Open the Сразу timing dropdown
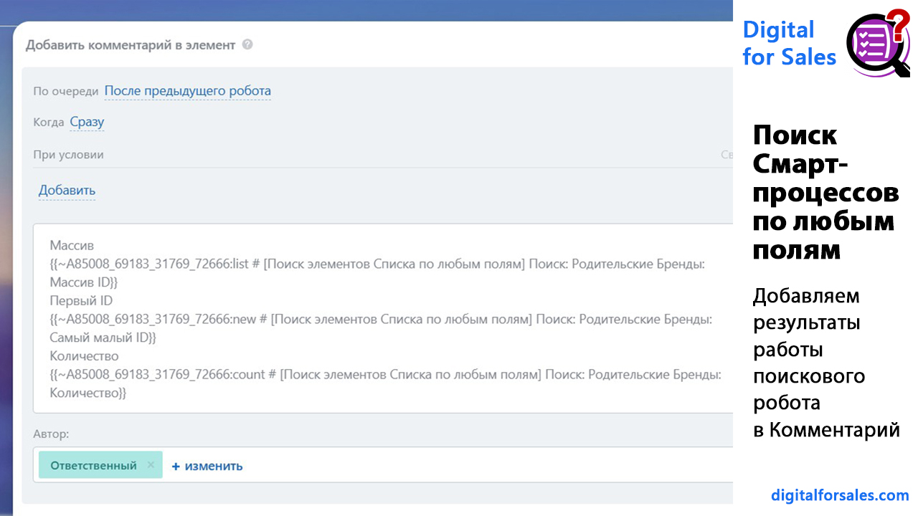This screenshot has height=516, width=918. click(x=87, y=123)
